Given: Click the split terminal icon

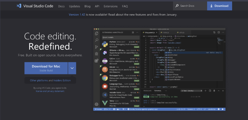Looking at the screenshot, I should [x=210, y=91].
